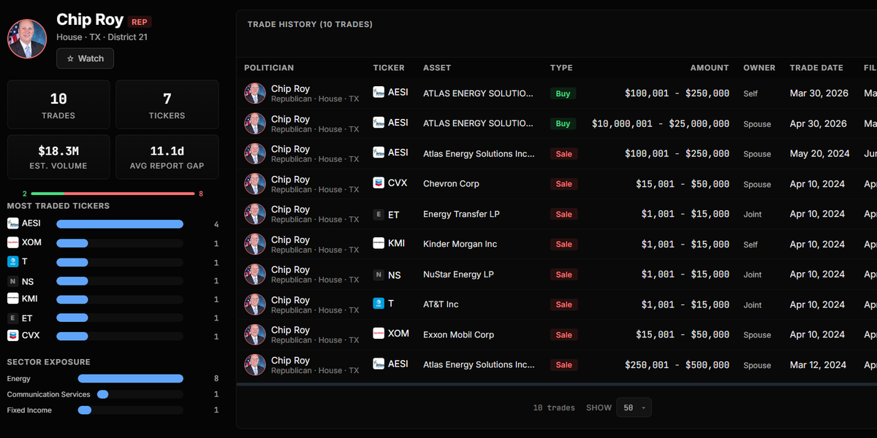This screenshot has width=877, height=438.
Task: Click Chevron Corp asset name
Action: point(451,184)
